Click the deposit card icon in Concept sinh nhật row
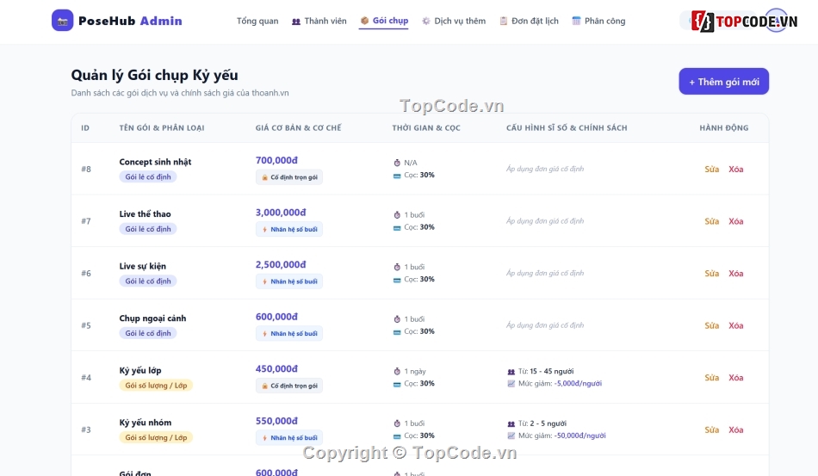818x476 pixels. [397, 176]
